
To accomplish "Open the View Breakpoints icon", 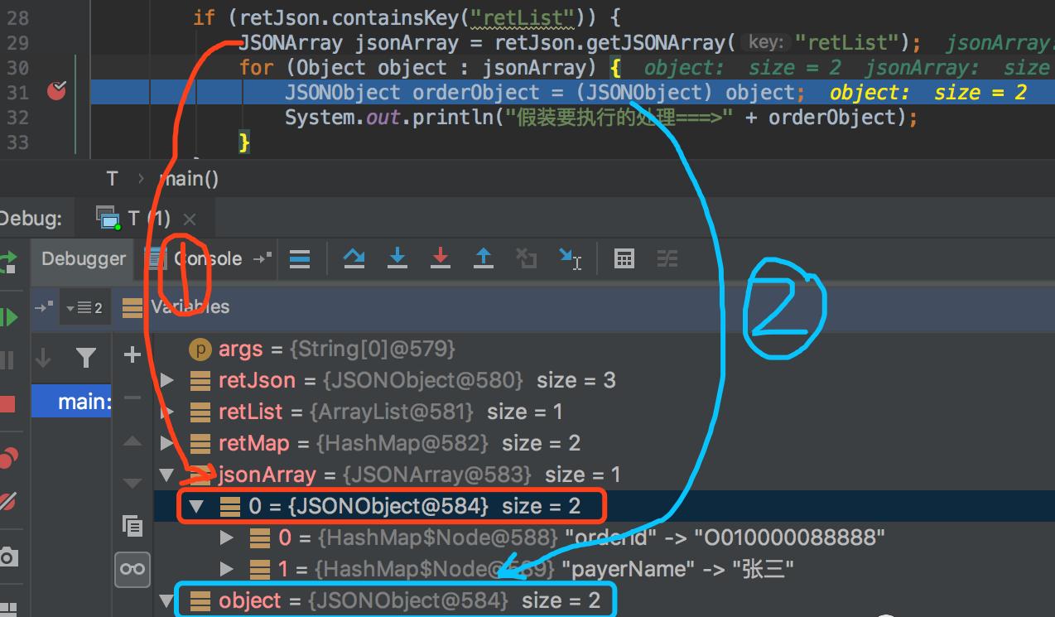I will pos(7,457).
